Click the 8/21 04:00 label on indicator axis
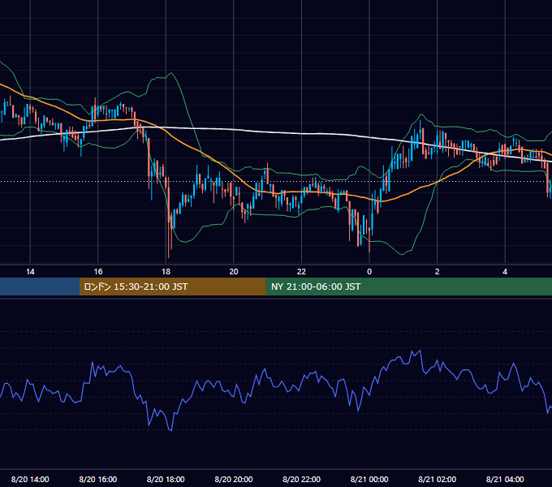Screen dimensions: 552x487 tap(505, 479)
